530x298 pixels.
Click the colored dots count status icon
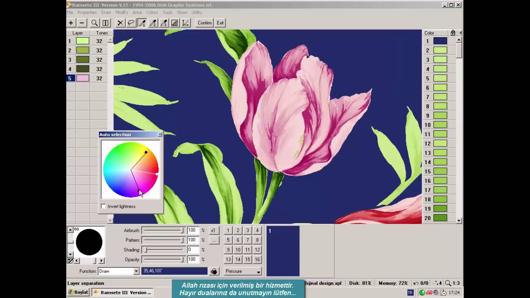click(437, 283)
